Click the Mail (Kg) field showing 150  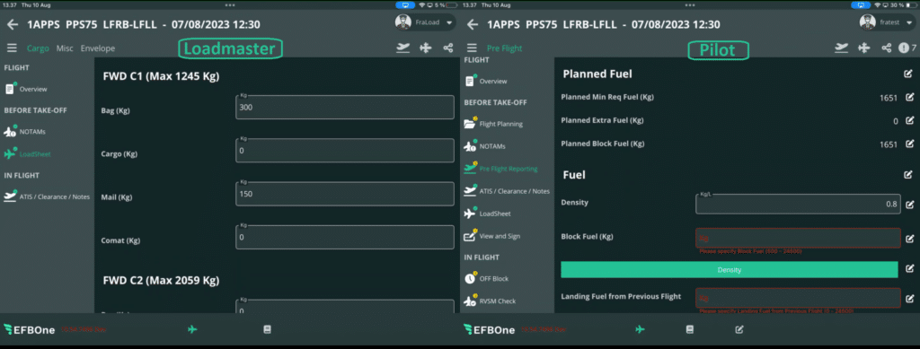tap(344, 194)
